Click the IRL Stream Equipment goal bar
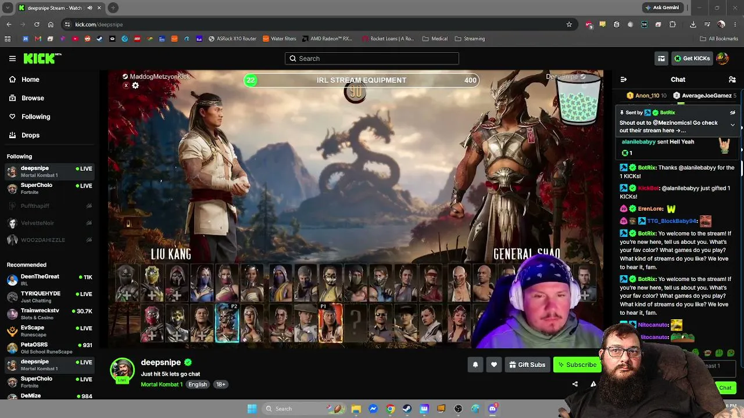The width and height of the screenshot is (744, 418). click(x=362, y=80)
